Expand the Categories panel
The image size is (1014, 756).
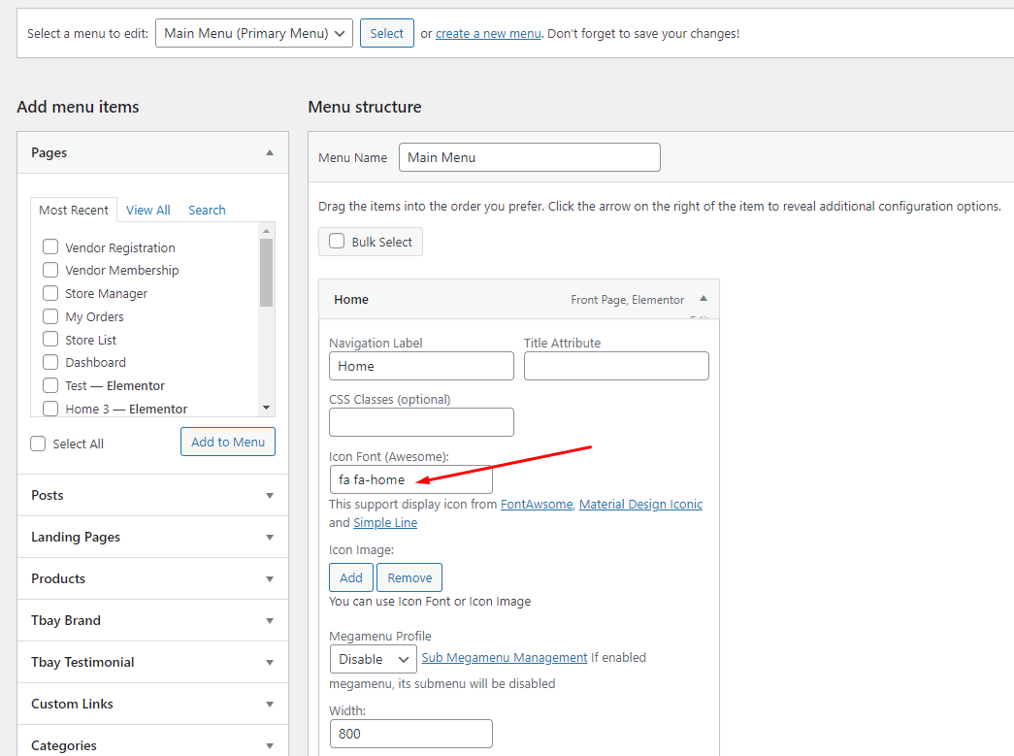(270, 745)
